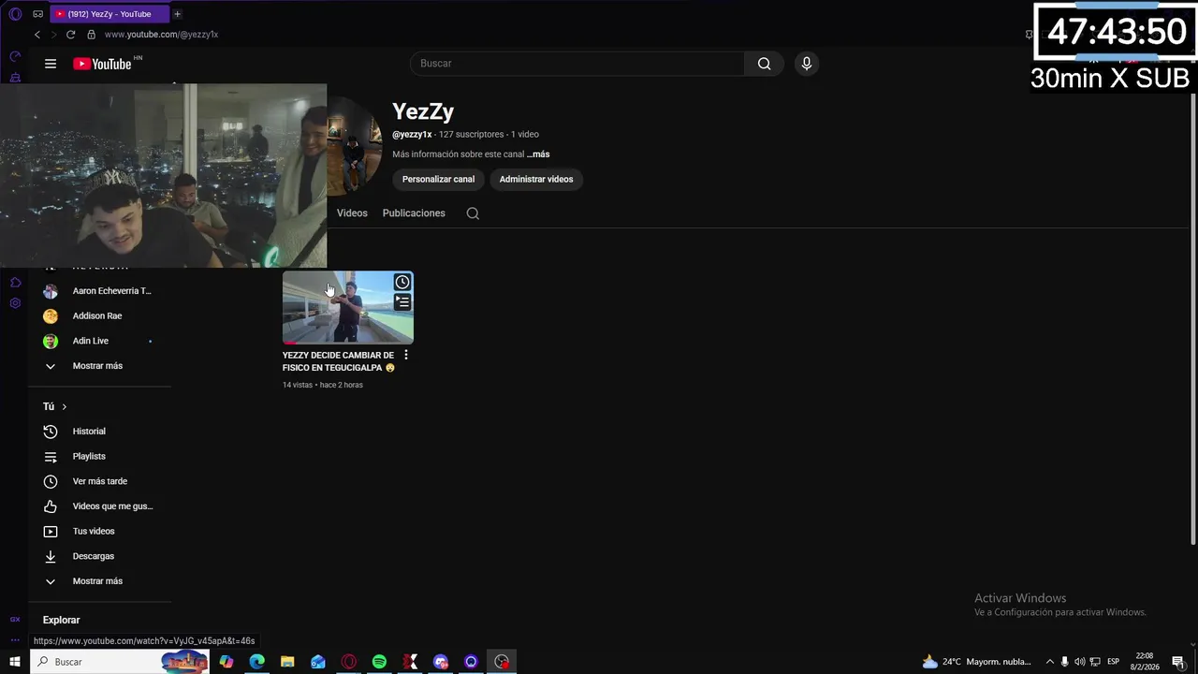The image size is (1198, 674).
Task: Go back in browser
Action: (x=37, y=35)
